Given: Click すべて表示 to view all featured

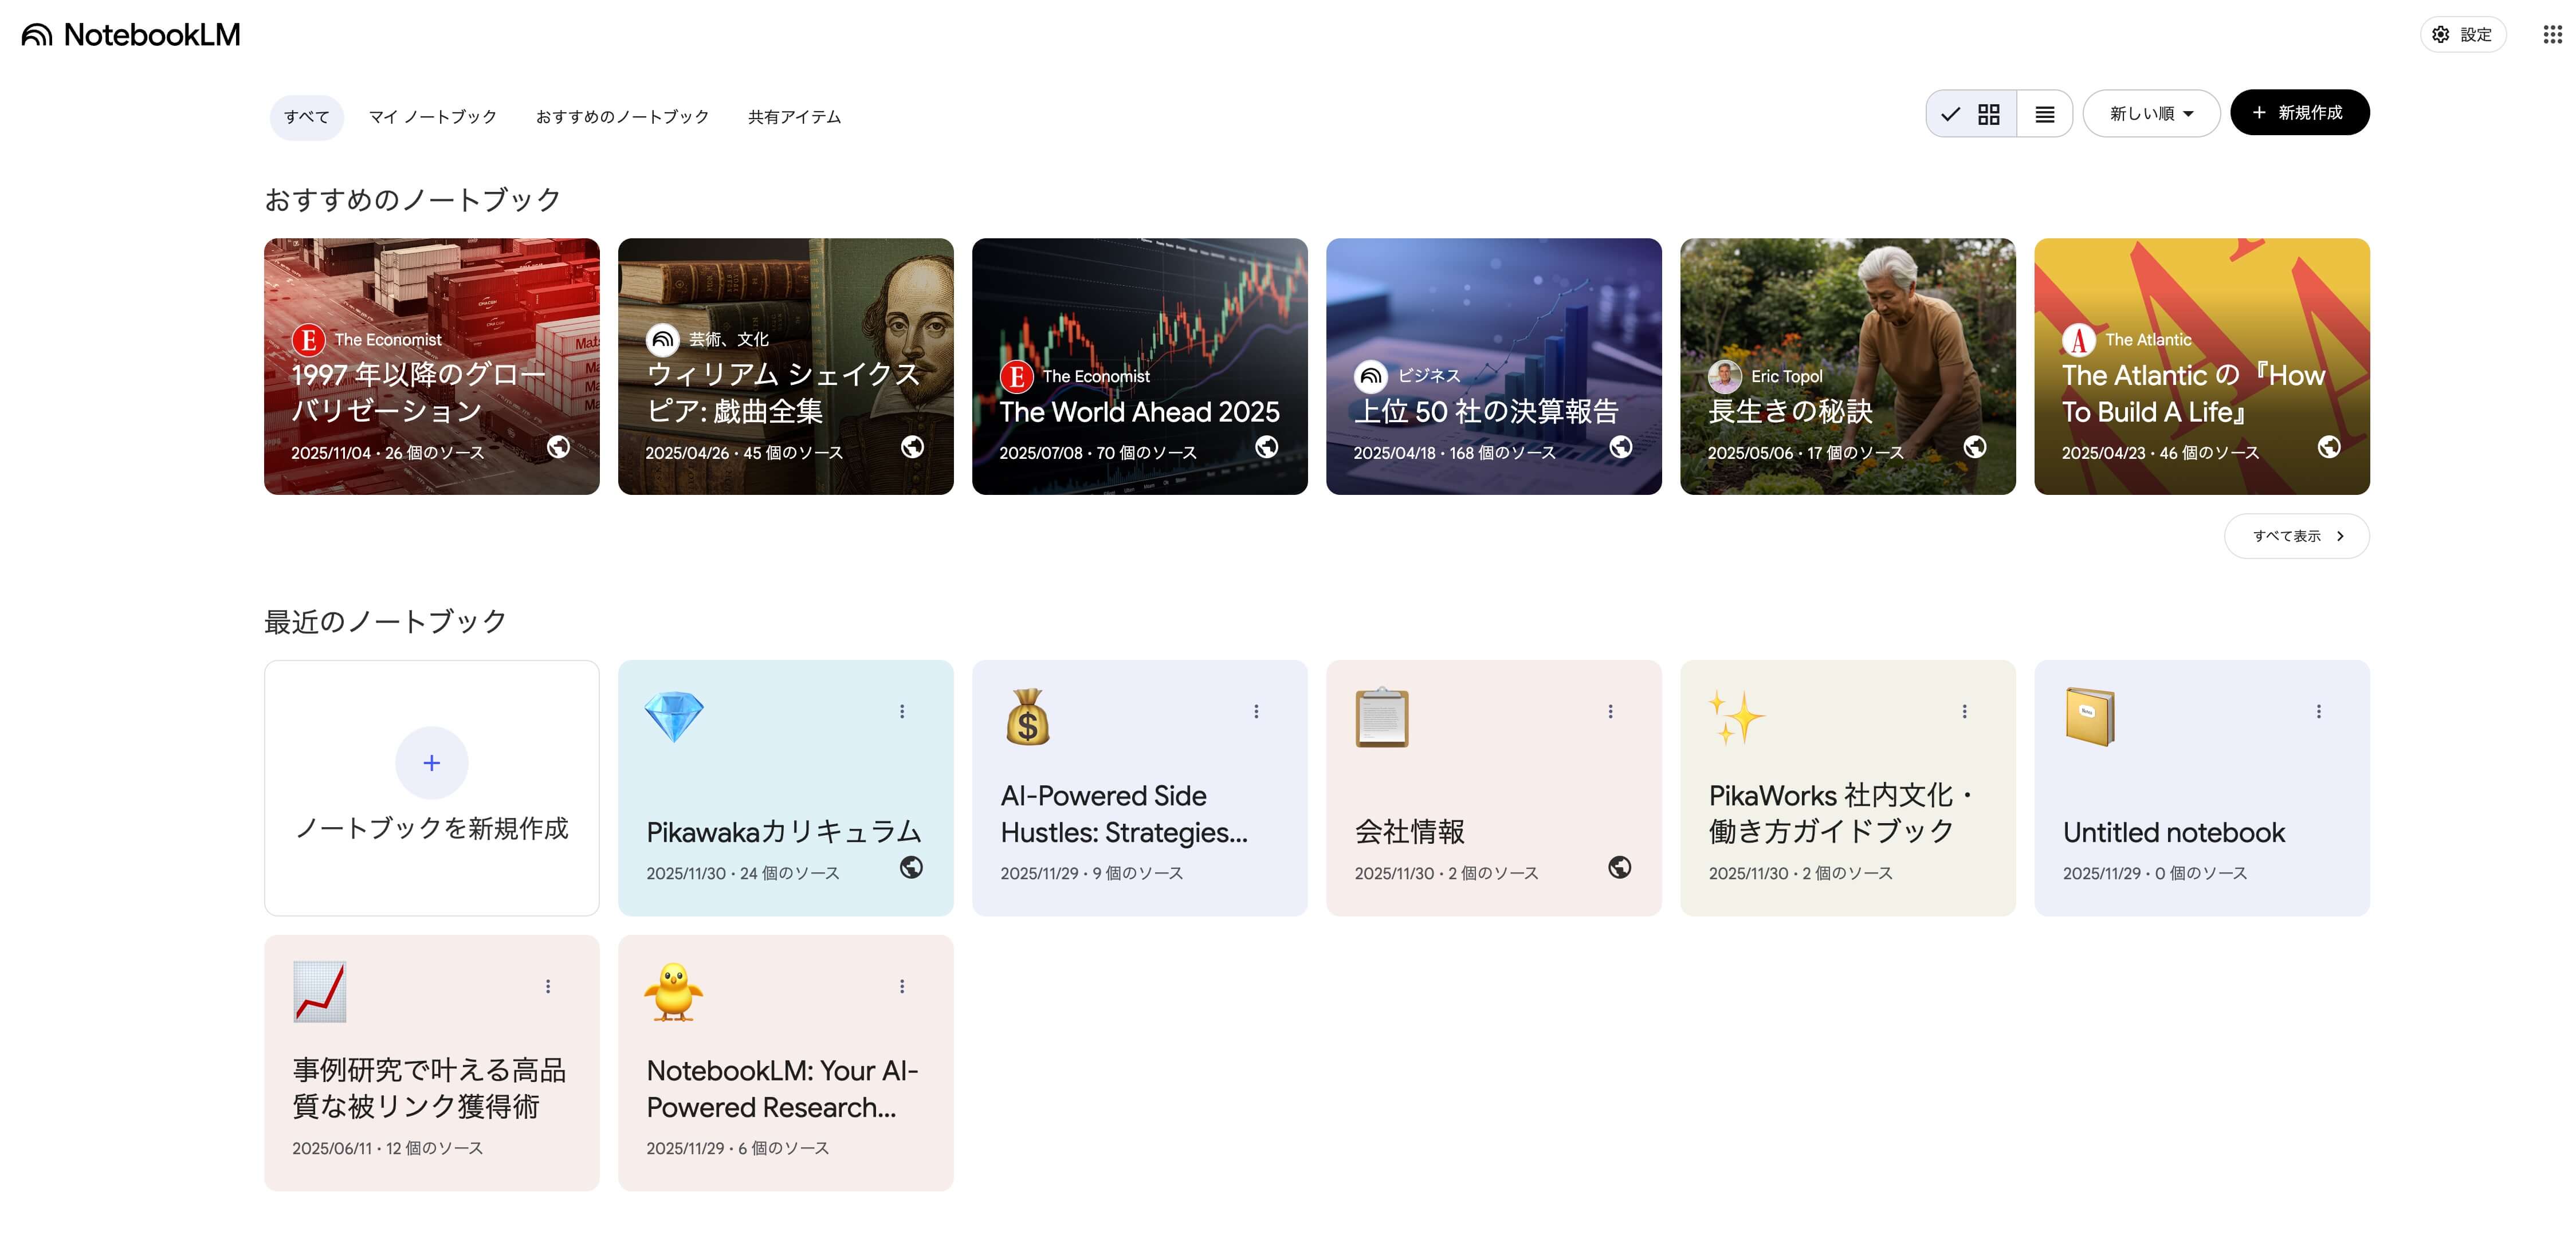Looking at the screenshot, I should click(2296, 536).
